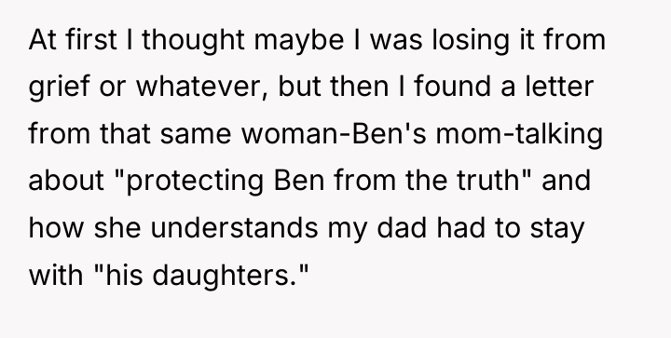The height and width of the screenshot is (338, 671).
Task: Click the quoted word "protecting"
Action: (194, 181)
